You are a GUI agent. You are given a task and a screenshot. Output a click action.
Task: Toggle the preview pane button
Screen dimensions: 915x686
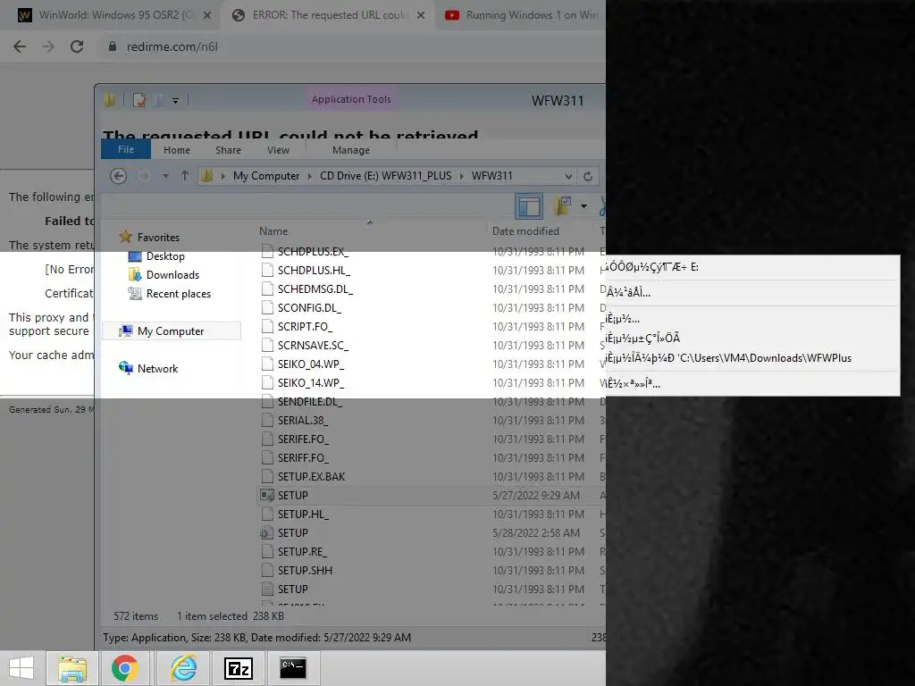point(529,206)
